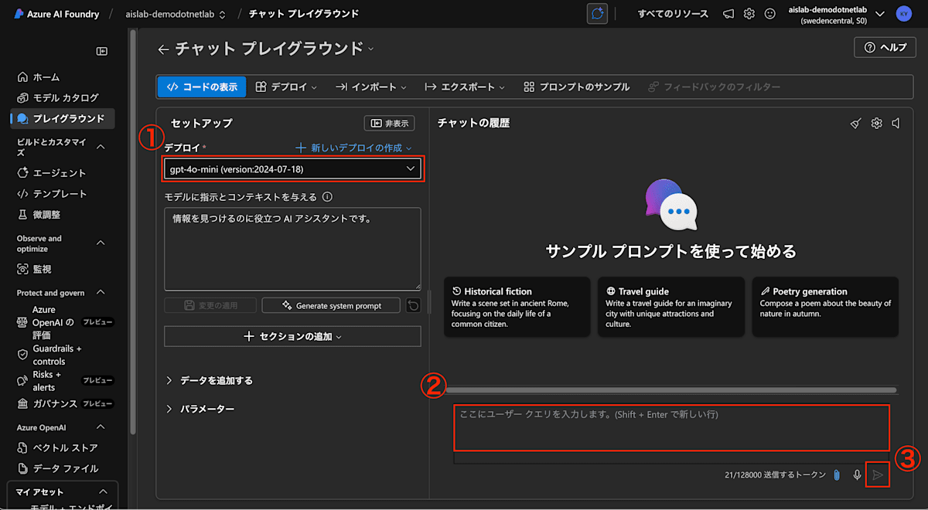This screenshot has width=928, height=510.
Task: Collapse the マイ アセット section
Action: click(x=102, y=492)
